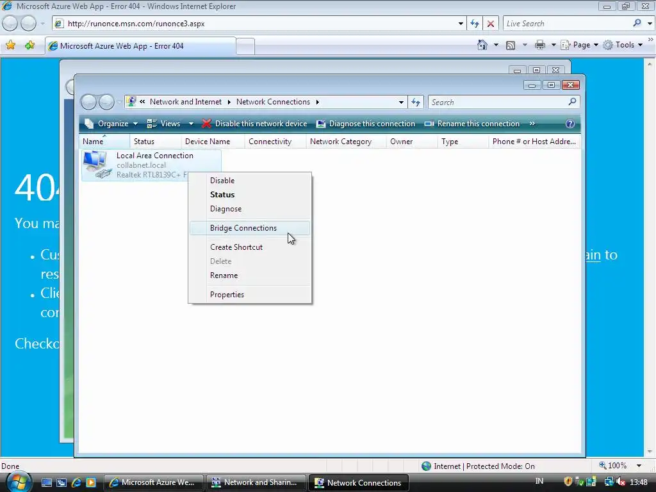Launch Windows Media Player quick launch icon
Screen dimensions: 656x492
(x=91, y=482)
